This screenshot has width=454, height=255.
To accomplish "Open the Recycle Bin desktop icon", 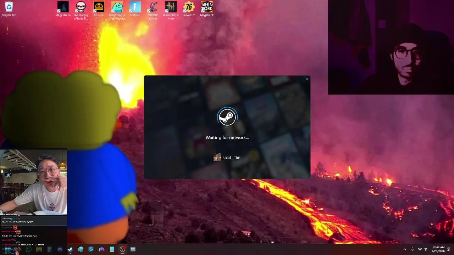I will point(9,9).
